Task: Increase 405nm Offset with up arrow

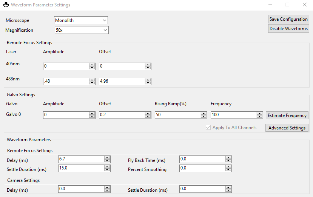Action: pos(148,65)
